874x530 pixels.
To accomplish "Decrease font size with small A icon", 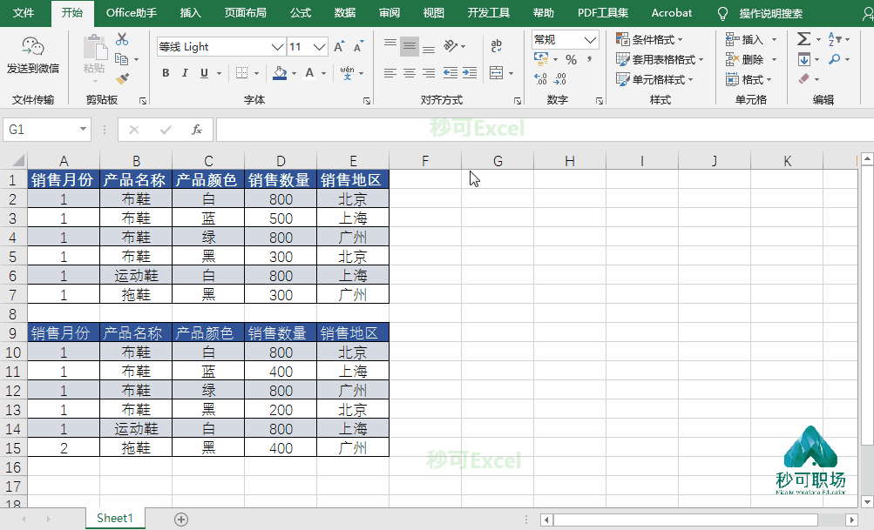I will pyautogui.click(x=358, y=47).
